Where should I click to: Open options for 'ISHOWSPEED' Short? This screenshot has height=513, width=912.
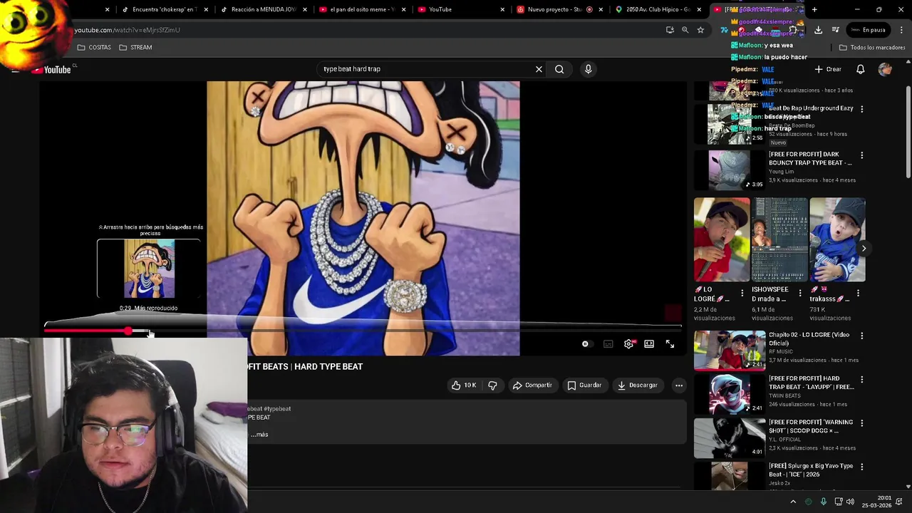click(x=799, y=293)
